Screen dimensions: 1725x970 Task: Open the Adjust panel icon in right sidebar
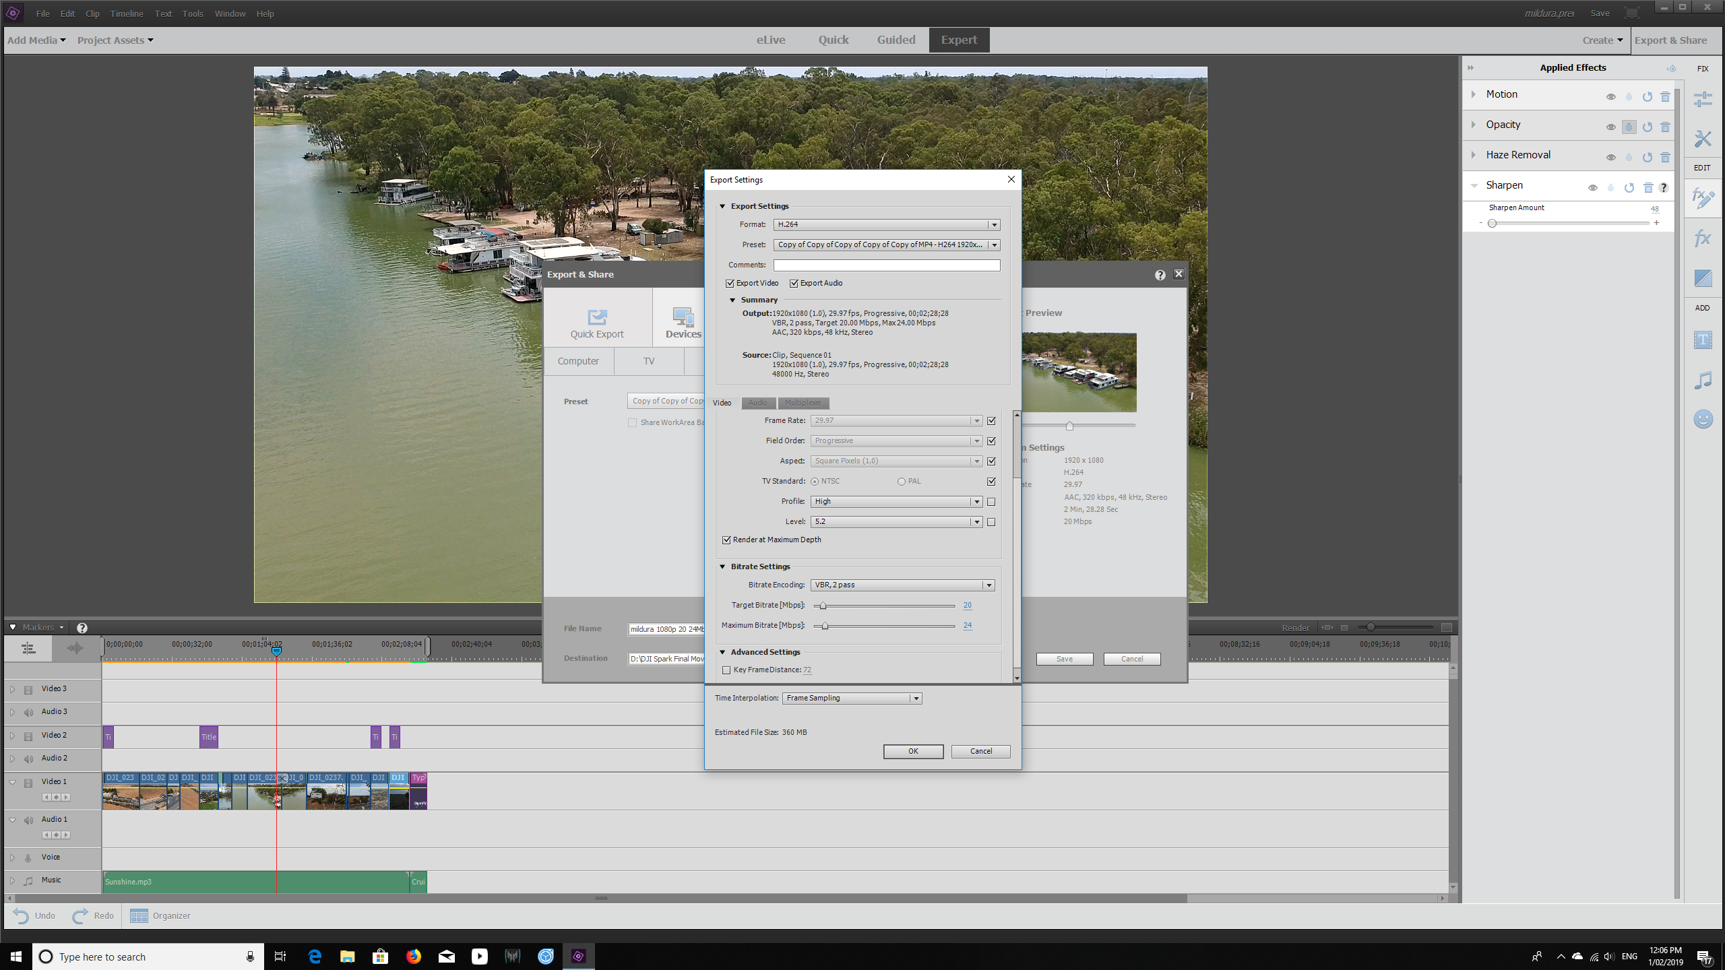[x=1703, y=99]
